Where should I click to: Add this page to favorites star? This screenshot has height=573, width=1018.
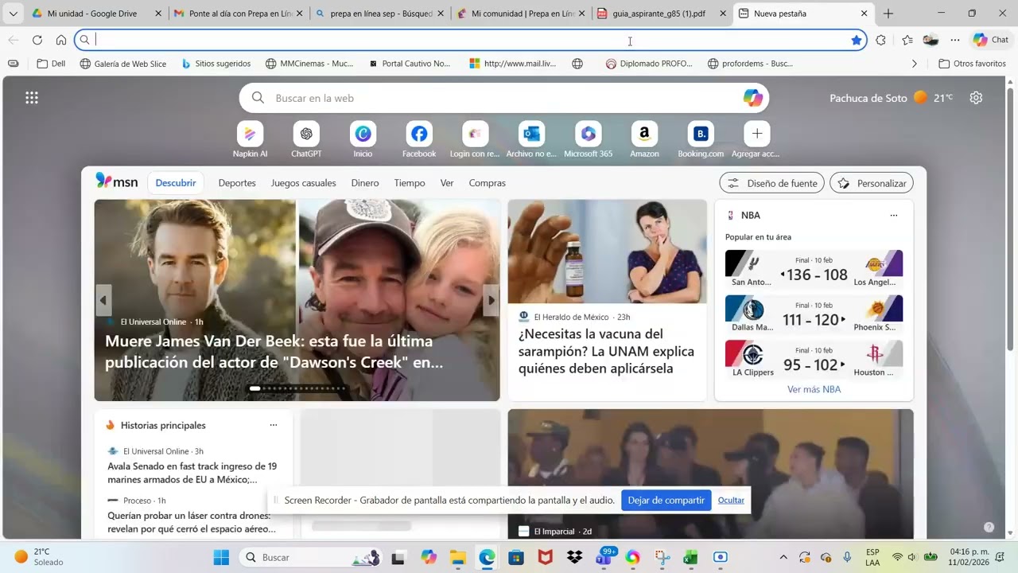(x=857, y=40)
